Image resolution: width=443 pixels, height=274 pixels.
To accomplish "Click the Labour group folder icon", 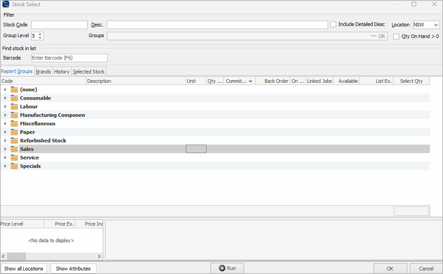I will click(14, 107).
